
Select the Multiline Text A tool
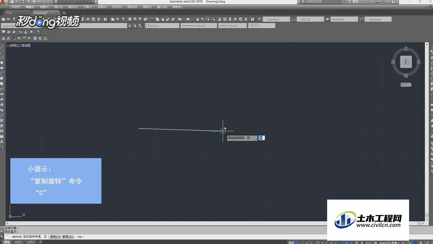pyautogui.click(x=2, y=141)
